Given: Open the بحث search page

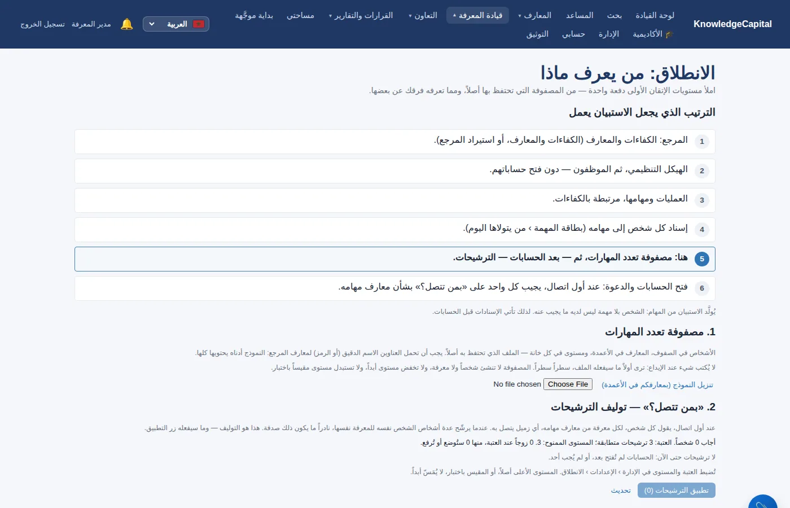Looking at the screenshot, I should [x=615, y=15].
